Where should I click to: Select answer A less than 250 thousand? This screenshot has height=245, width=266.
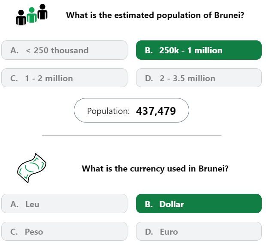pyautogui.click(x=64, y=50)
